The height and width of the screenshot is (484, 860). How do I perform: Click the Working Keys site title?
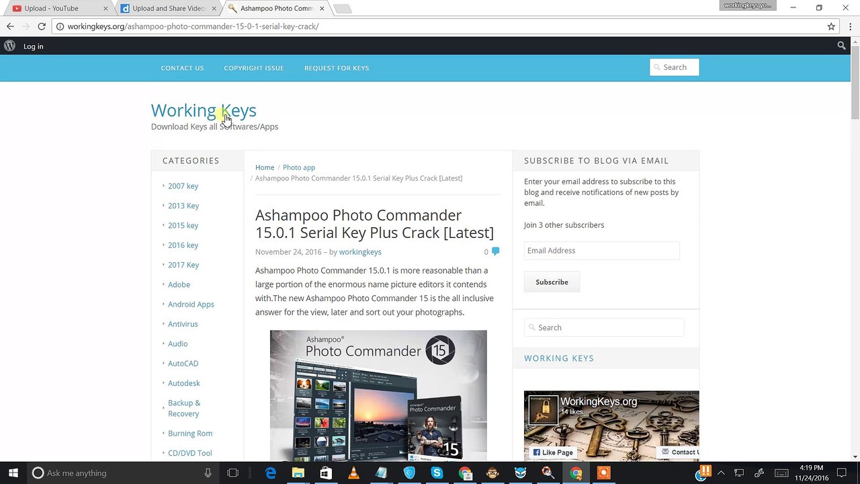(x=204, y=110)
